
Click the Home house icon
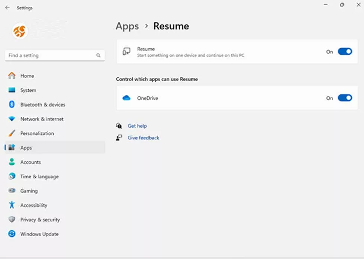tap(12, 76)
